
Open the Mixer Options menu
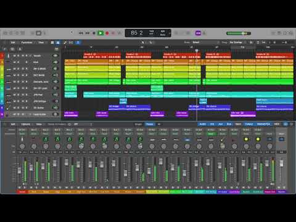(26, 125)
